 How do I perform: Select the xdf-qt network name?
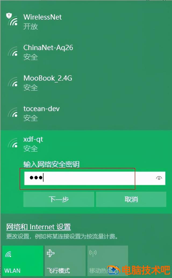[x=33, y=139]
